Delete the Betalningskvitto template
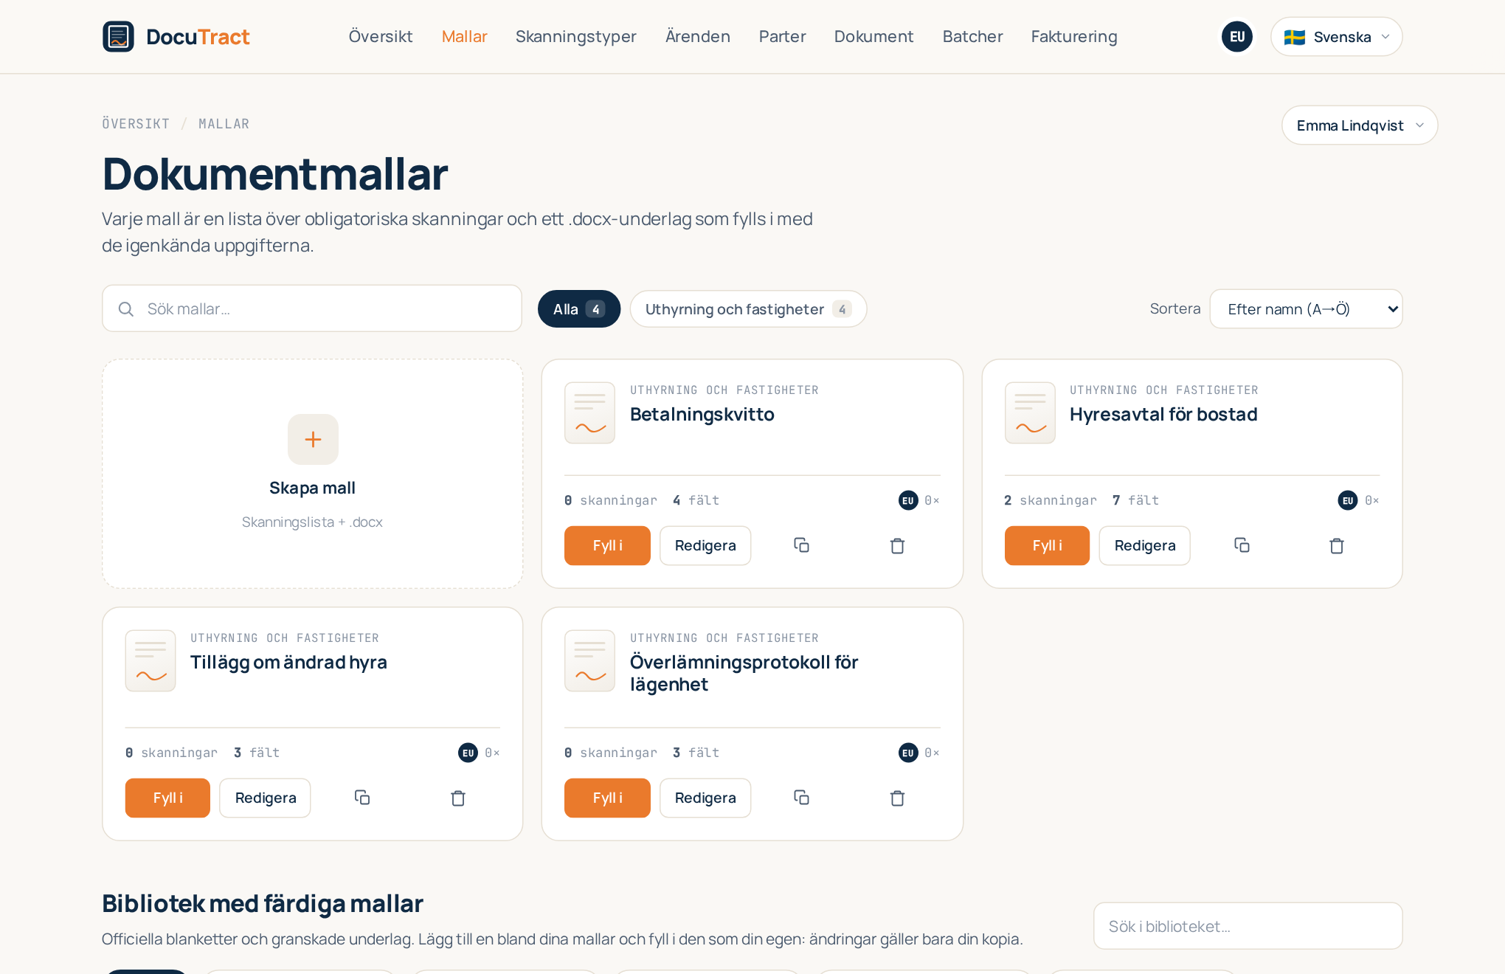The height and width of the screenshot is (974, 1505). [897, 545]
